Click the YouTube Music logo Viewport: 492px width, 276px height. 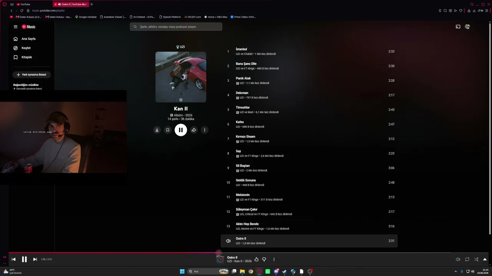click(28, 27)
